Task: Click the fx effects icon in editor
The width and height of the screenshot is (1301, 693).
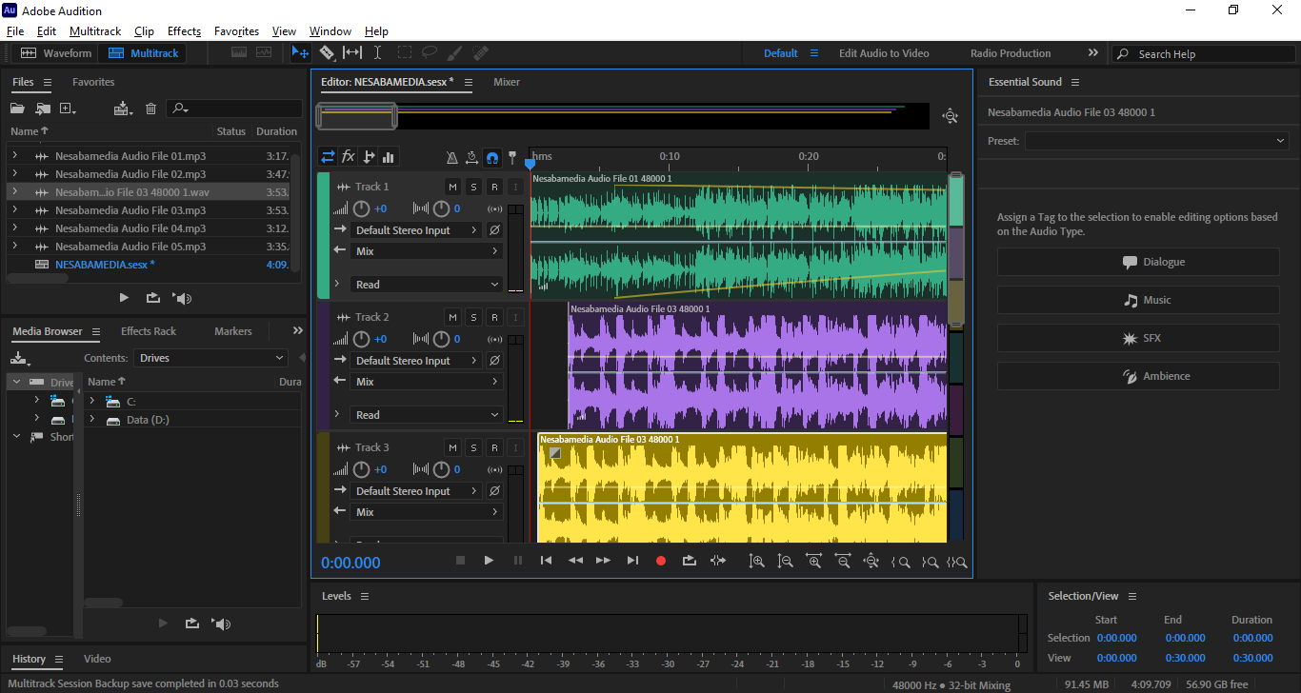Action: click(x=349, y=157)
